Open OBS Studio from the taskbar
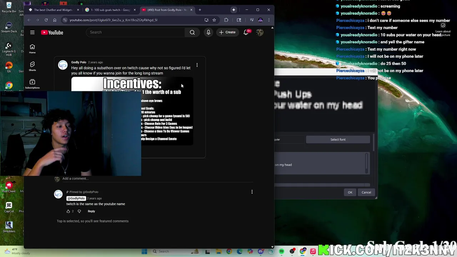457x257 pixels. pyautogui.click(x=292, y=251)
